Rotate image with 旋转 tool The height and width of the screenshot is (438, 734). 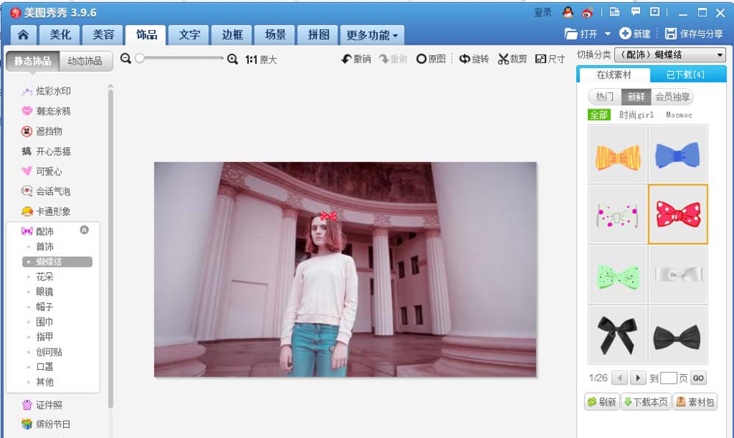point(473,59)
